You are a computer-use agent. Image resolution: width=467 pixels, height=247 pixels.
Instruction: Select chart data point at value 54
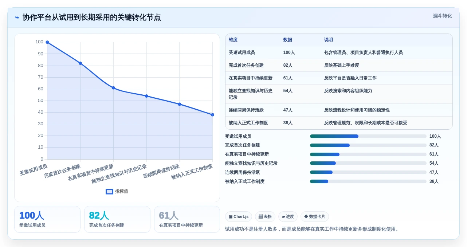point(146,96)
